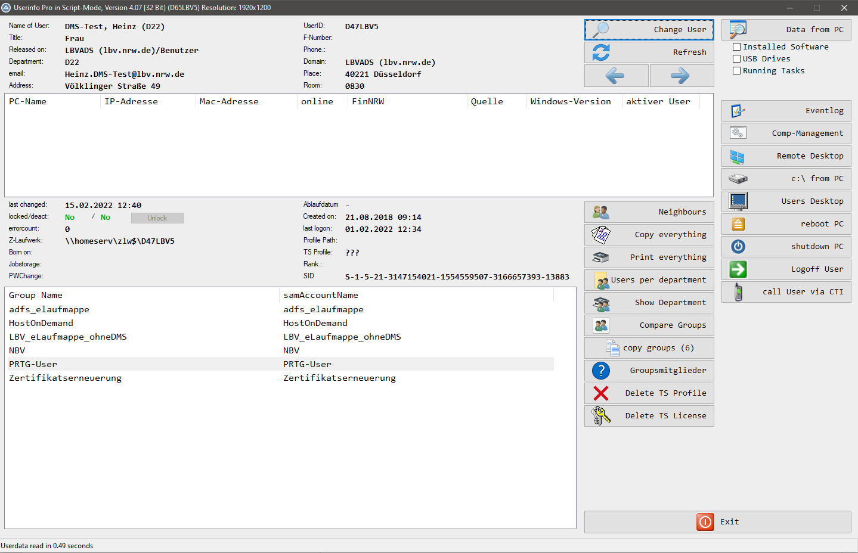Click the Eventlog icon
The height and width of the screenshot is (553, 858).
pyautogui.click(x=738, y=111)
